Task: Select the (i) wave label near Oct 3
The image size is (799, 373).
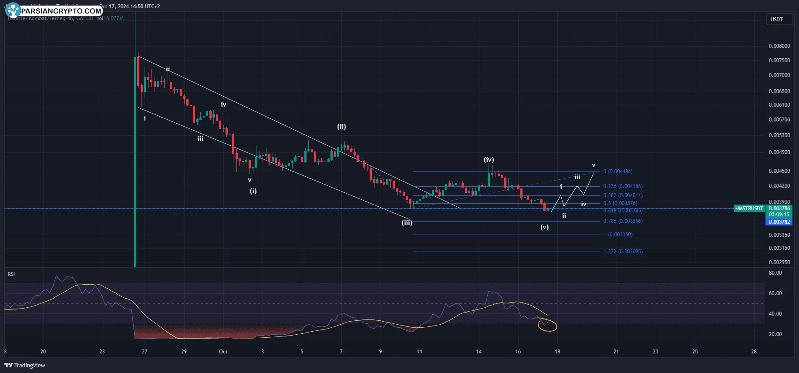Action: pyautogui.click(x=253, y=191)
